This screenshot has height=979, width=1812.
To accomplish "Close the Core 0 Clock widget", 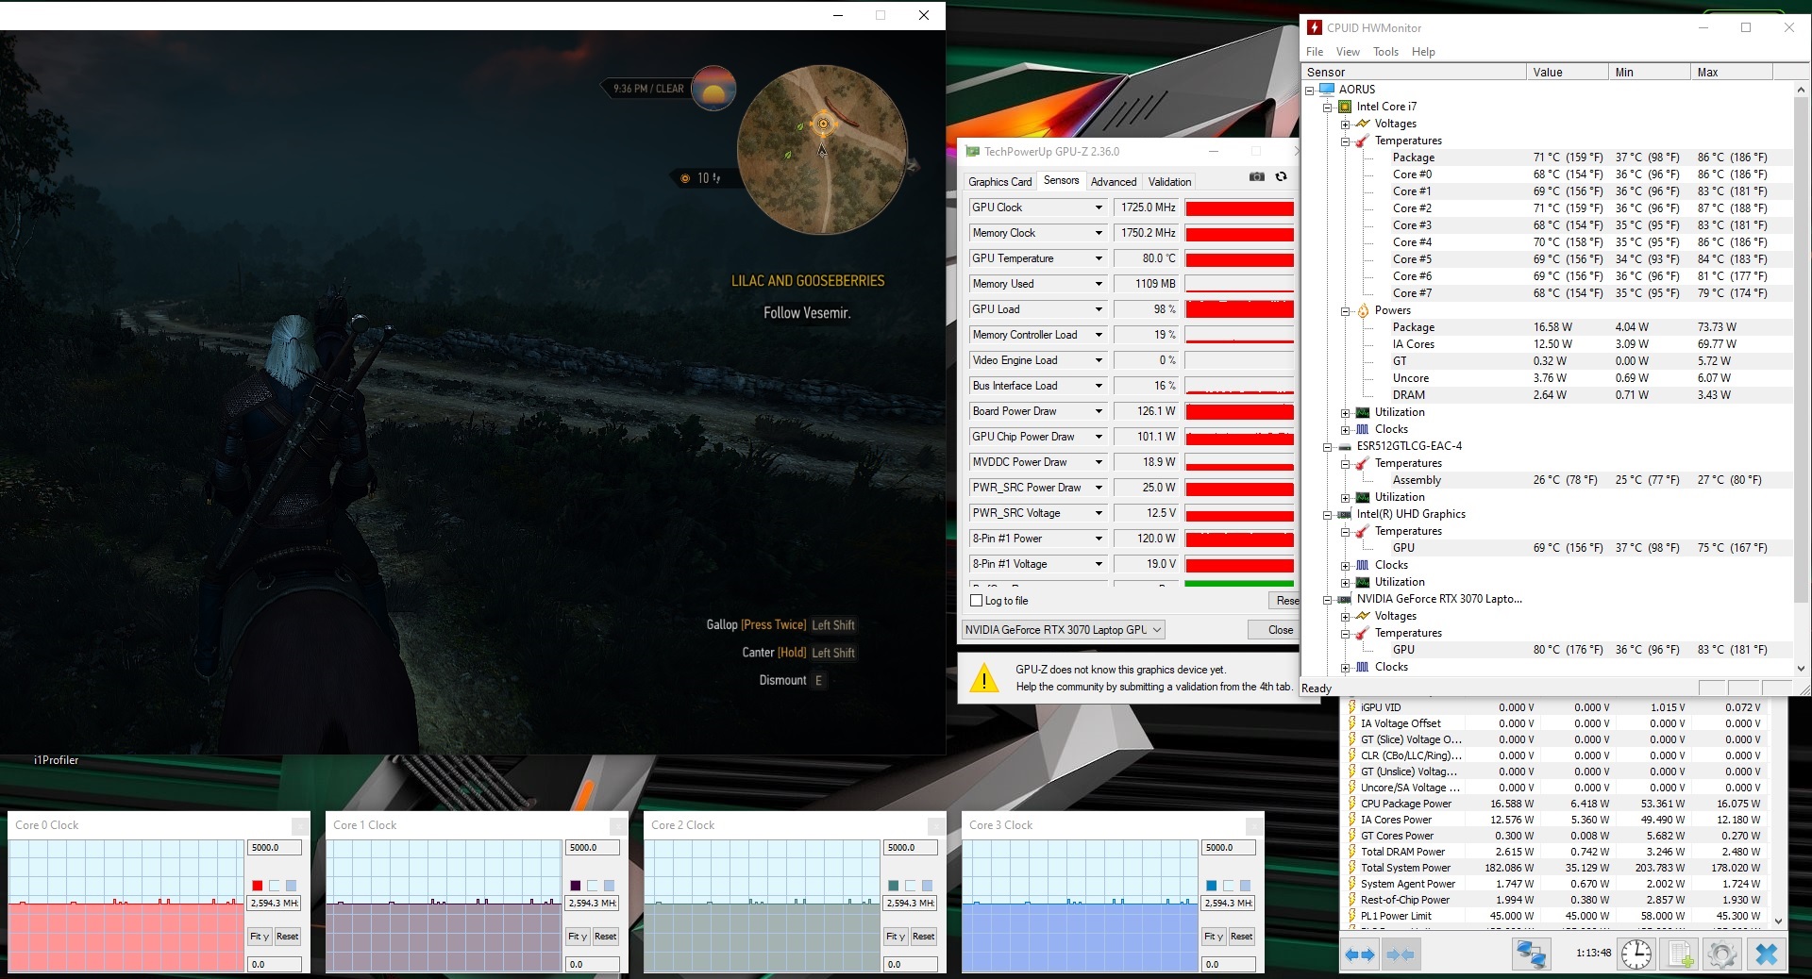I will pos(300,825).
